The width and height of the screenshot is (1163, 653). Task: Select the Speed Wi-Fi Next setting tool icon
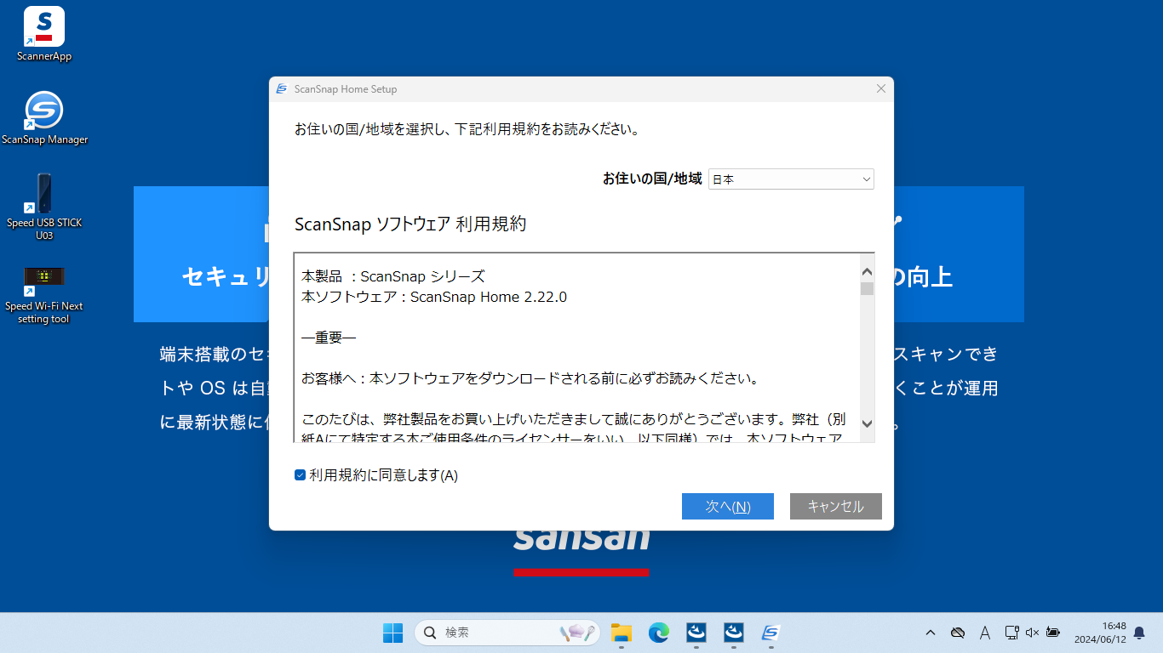(x=44, y=294)
